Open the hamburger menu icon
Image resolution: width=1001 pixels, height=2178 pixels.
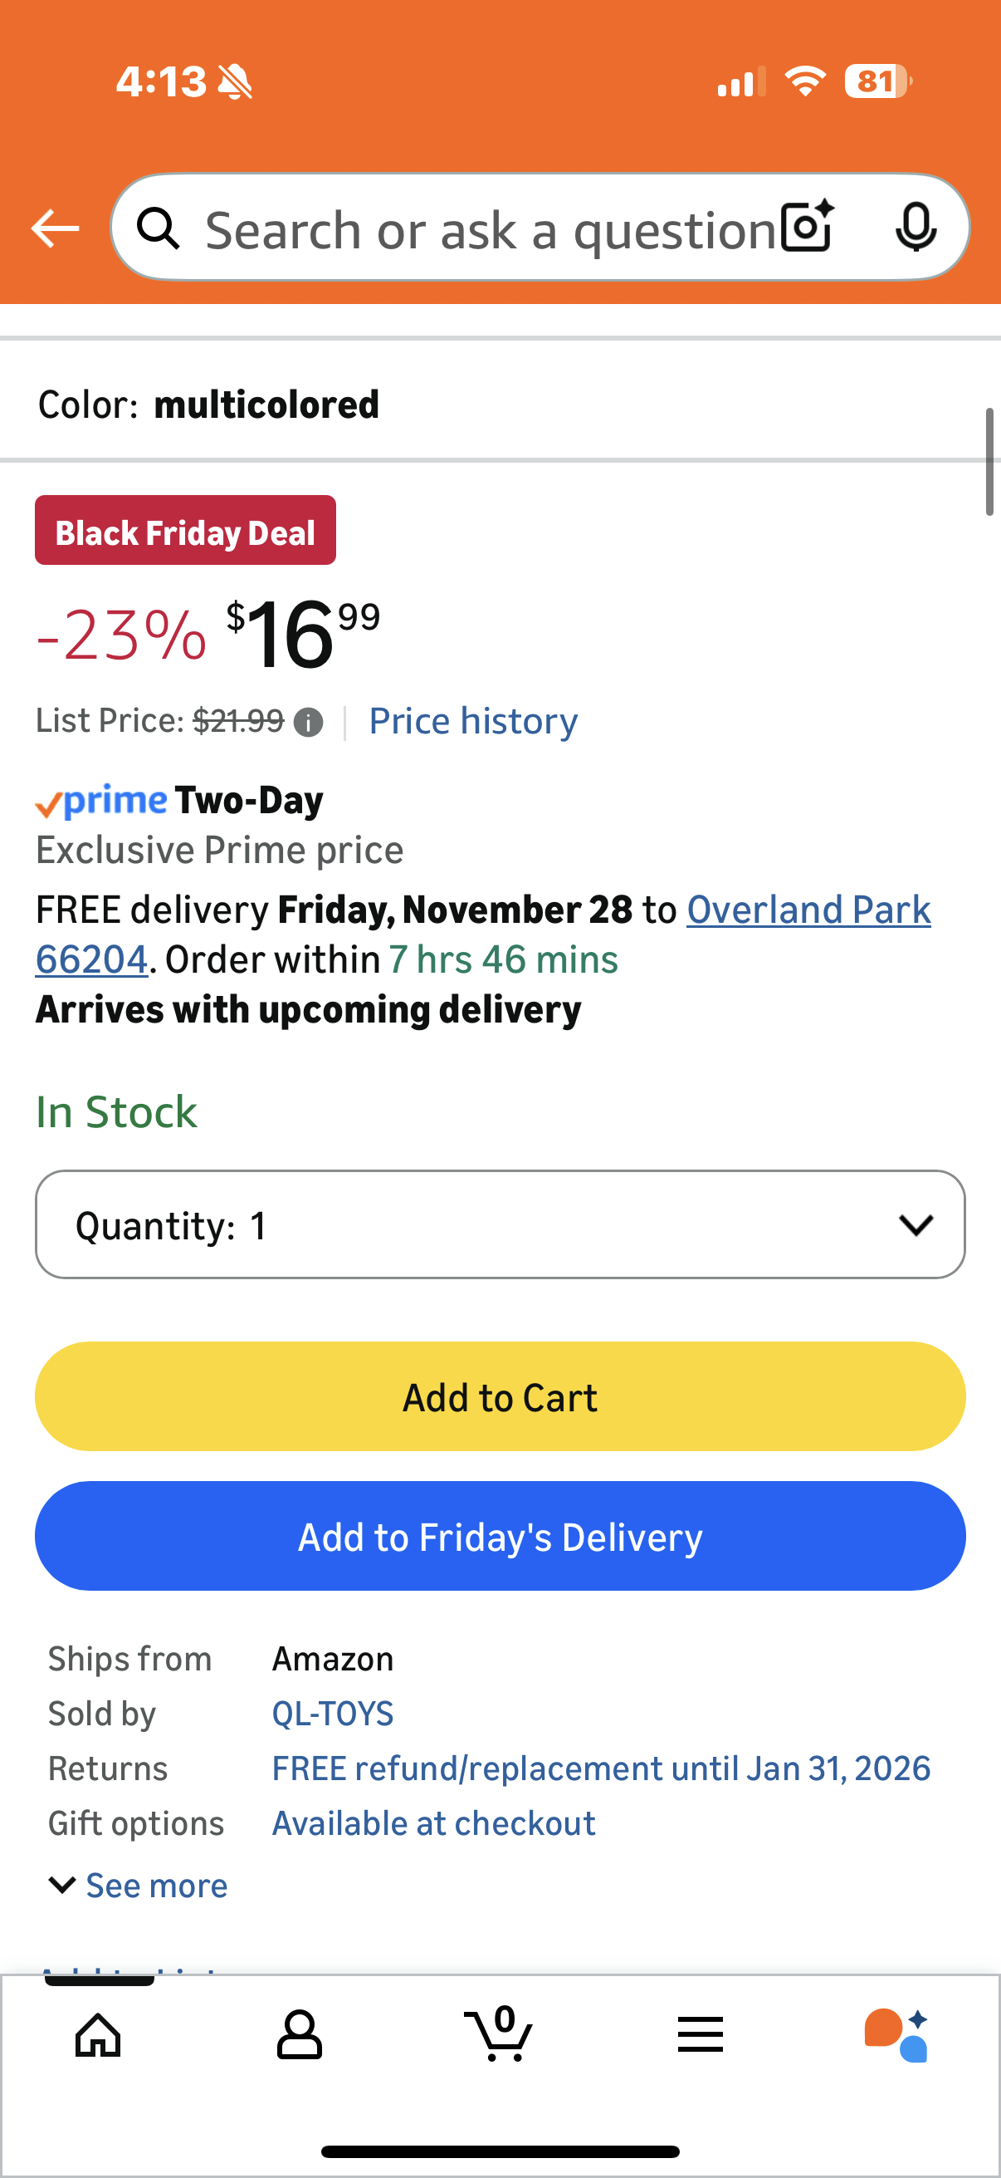701,2034
